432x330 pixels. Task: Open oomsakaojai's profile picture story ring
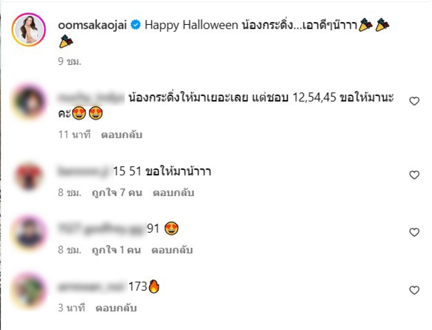29,30
